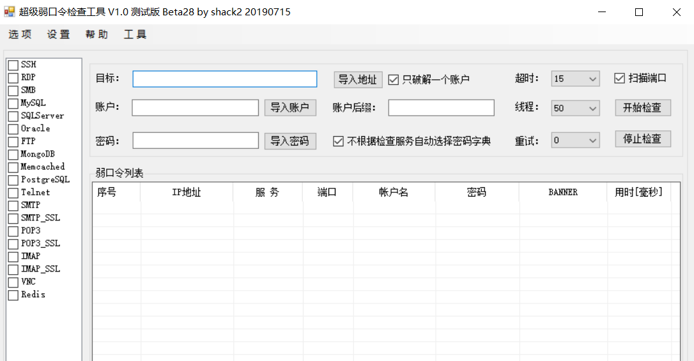Check the POP3 service box
Screen dimensions: 694x361
[x=13, y=231]
